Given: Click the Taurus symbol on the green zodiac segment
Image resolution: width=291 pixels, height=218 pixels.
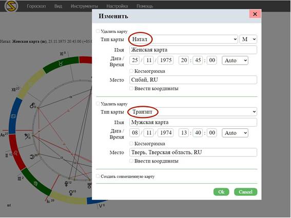Looking at the screenshot, I should pos(61,64).
